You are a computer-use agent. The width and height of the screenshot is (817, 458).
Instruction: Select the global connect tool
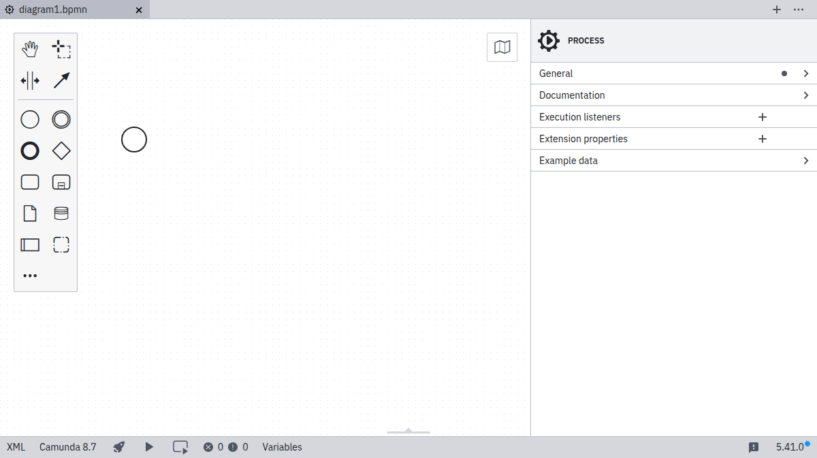(61, 80)
